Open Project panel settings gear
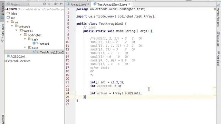This screenshot has height=124, width=221. [x=56, y=4]
